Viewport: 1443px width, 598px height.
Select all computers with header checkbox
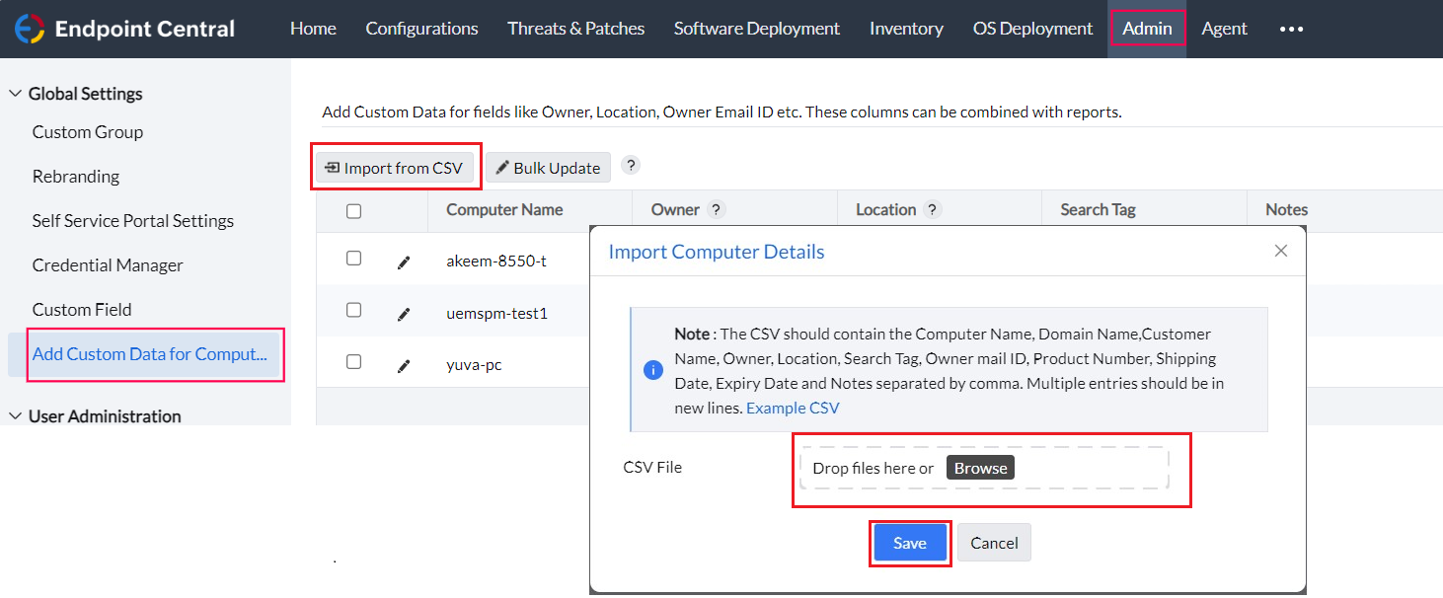pos(353,210)
